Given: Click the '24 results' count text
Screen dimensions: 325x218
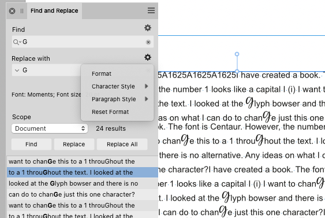Looking at the screenshot, I should click(x=111, y=128).
